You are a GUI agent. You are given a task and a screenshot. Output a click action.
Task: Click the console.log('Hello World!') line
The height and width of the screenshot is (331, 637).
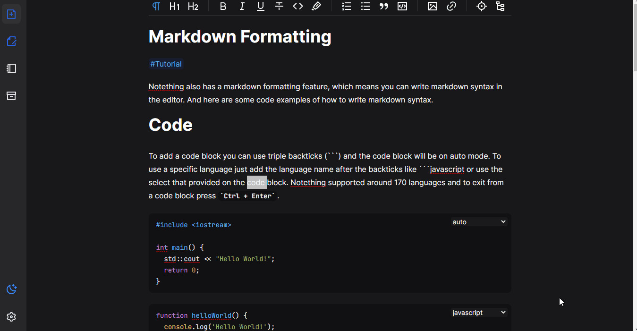pyautogui.click(x=219, y=327)
